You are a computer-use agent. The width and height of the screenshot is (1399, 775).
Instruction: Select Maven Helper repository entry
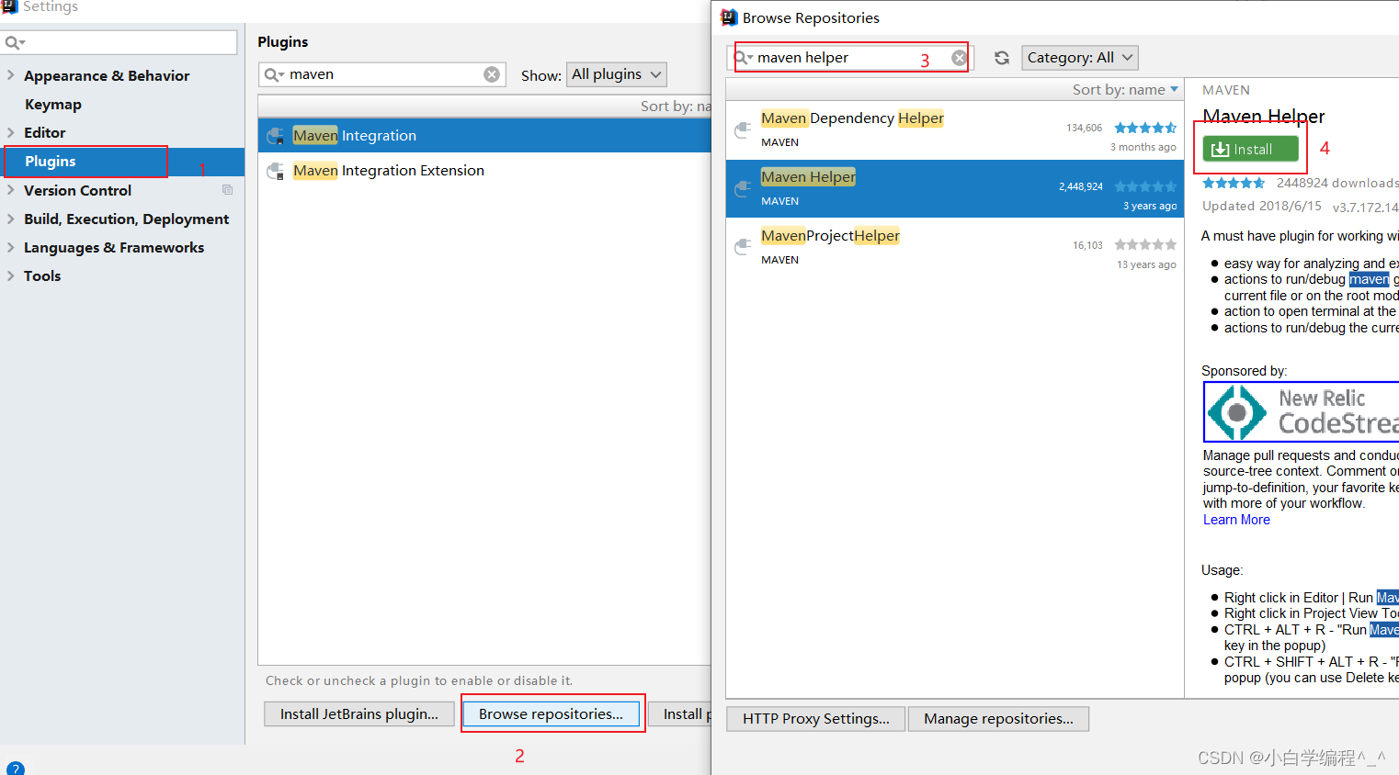[955, 189]
